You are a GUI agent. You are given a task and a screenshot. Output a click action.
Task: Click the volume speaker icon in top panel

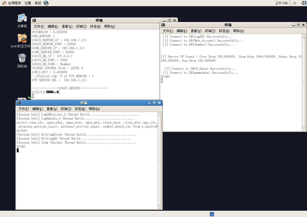click(303, 3)
